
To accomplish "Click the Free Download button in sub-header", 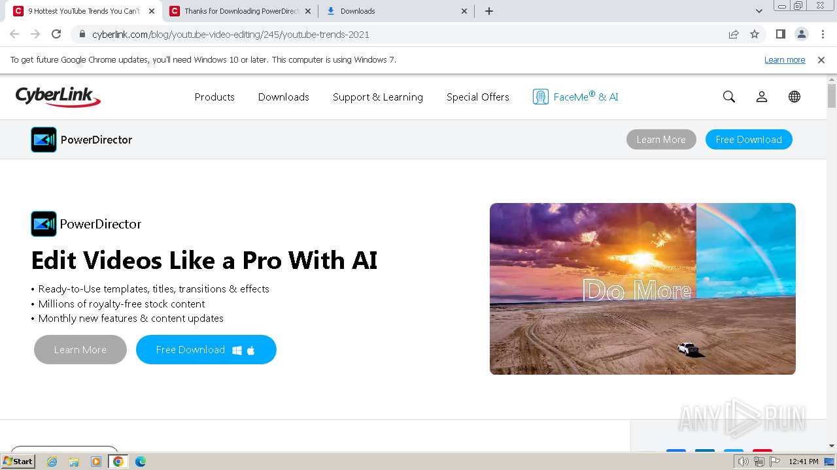I will 749,140.
